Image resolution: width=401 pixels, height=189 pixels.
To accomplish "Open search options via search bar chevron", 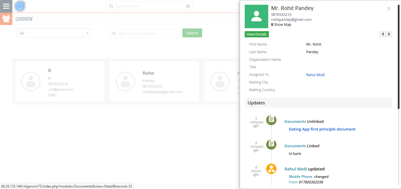I will (188, 6).
